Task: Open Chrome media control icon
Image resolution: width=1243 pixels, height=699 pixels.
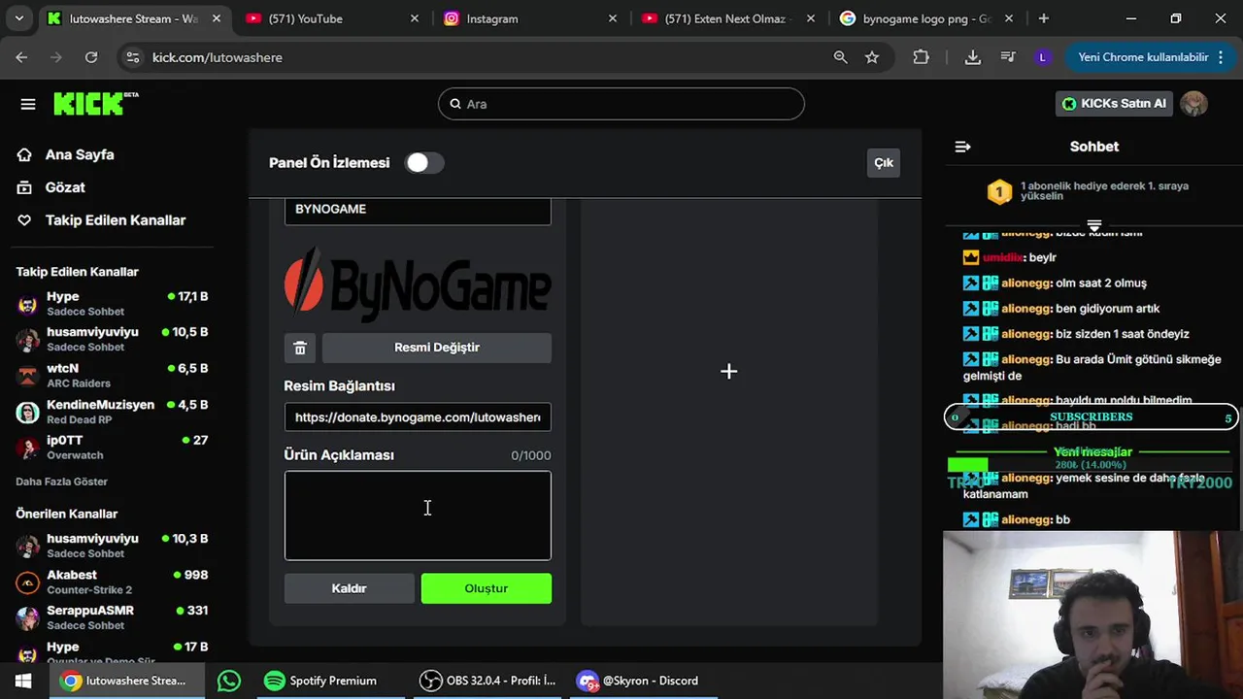Action: pos(1008,57)
